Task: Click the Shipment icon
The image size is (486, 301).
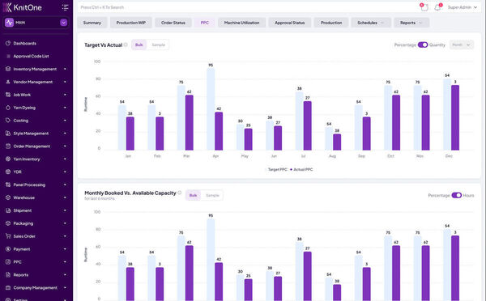Action: click(x=8, y=210)
